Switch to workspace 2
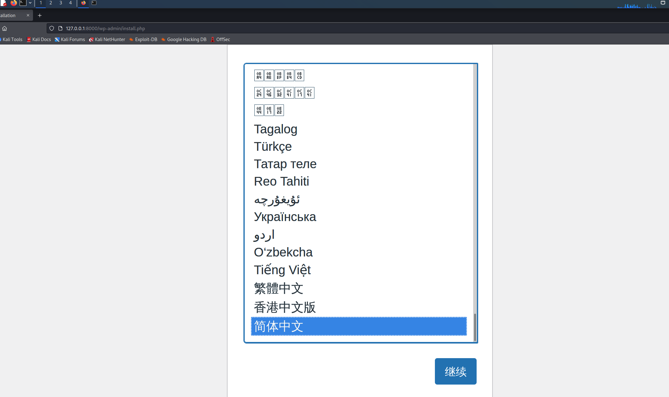This screenshot has height=397, width=669. (50, 3)
